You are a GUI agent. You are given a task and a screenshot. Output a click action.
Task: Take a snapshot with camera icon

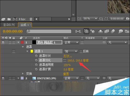(x=128, y=18)
